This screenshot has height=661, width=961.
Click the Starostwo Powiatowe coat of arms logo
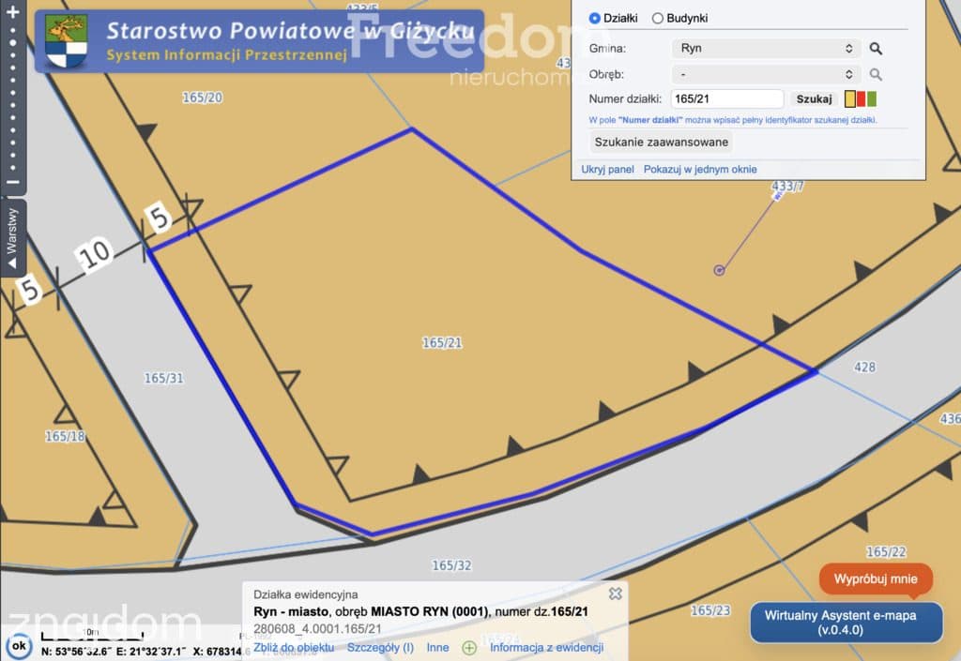(67, 41)
